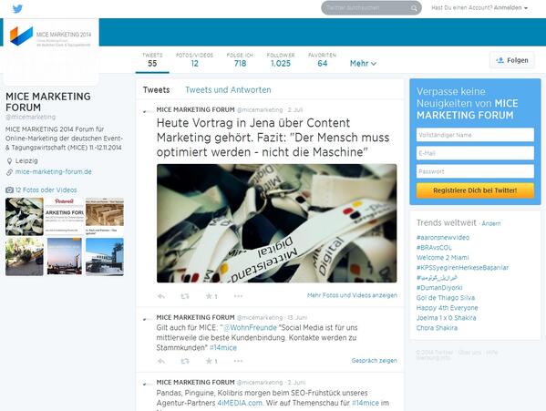Expand the Mehr dropdown

pos(363,64)
